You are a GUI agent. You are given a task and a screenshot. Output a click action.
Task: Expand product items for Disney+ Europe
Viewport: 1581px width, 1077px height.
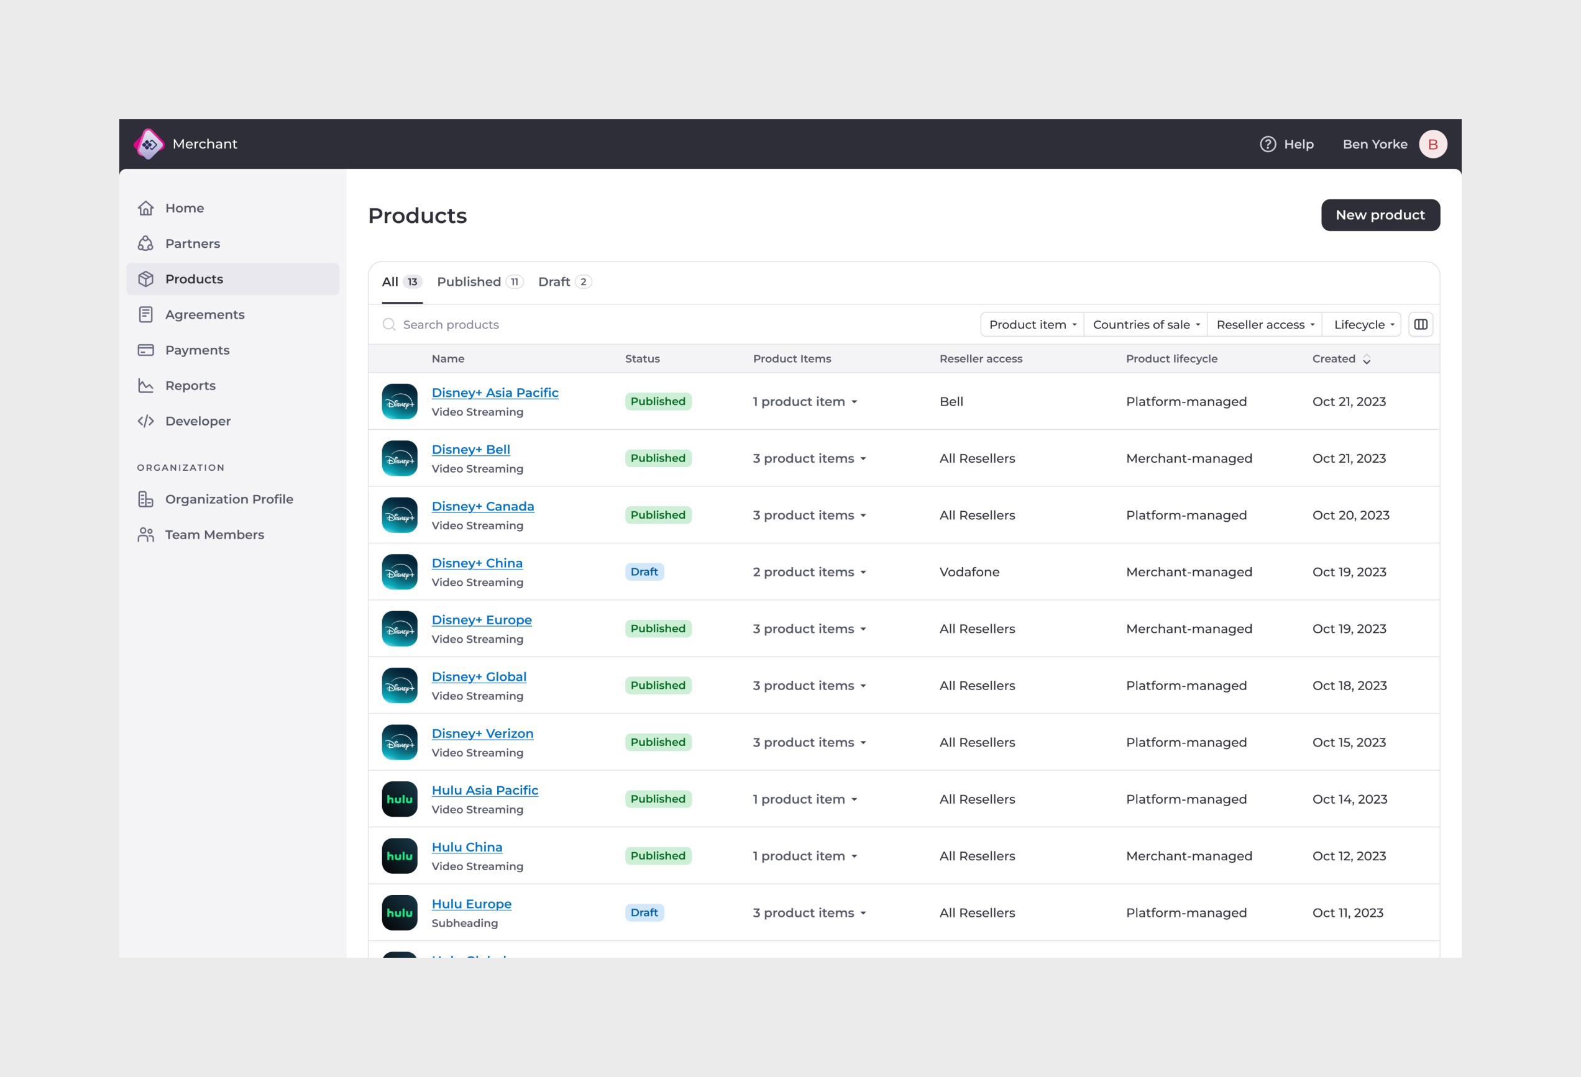point(810,629)
